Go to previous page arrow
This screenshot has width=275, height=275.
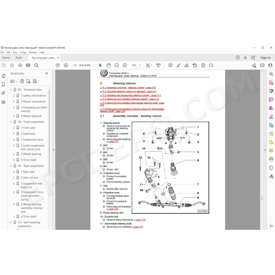tap(58, 66)
